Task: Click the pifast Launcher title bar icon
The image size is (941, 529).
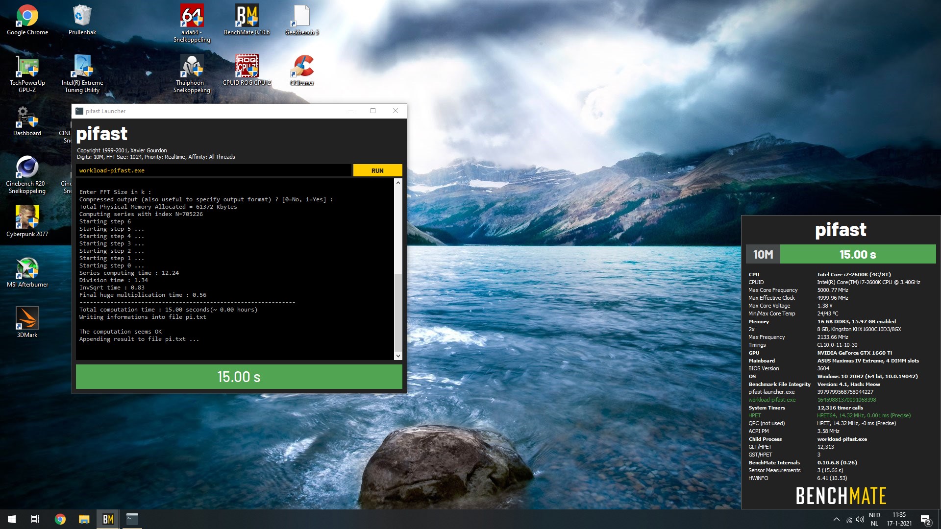Action: pyautogui.click(x=79, y=111)
